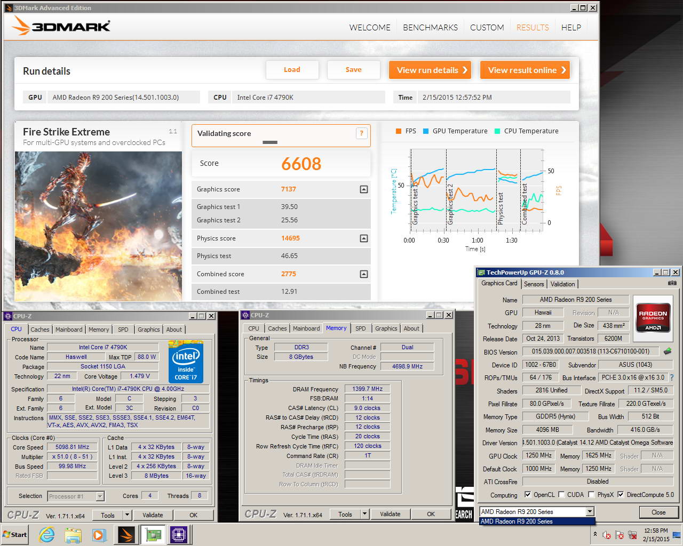Open Windows Explorer folder on the taskbar
The image size is (683, 546).
pyautogui.click(x=73, y=535)
